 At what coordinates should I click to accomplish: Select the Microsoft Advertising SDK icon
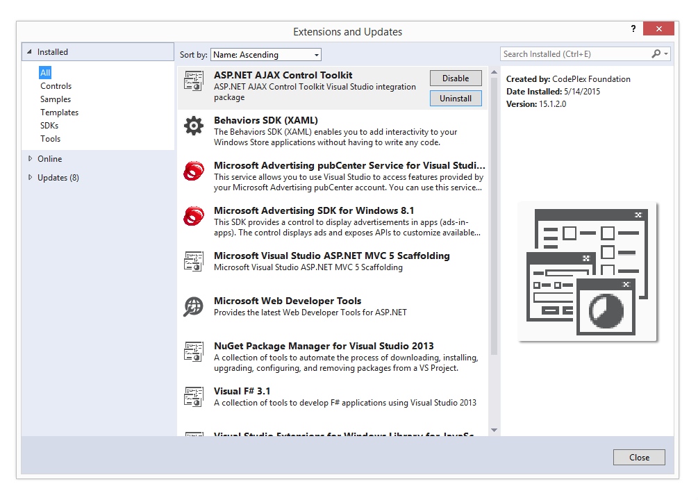click(193, 216)
